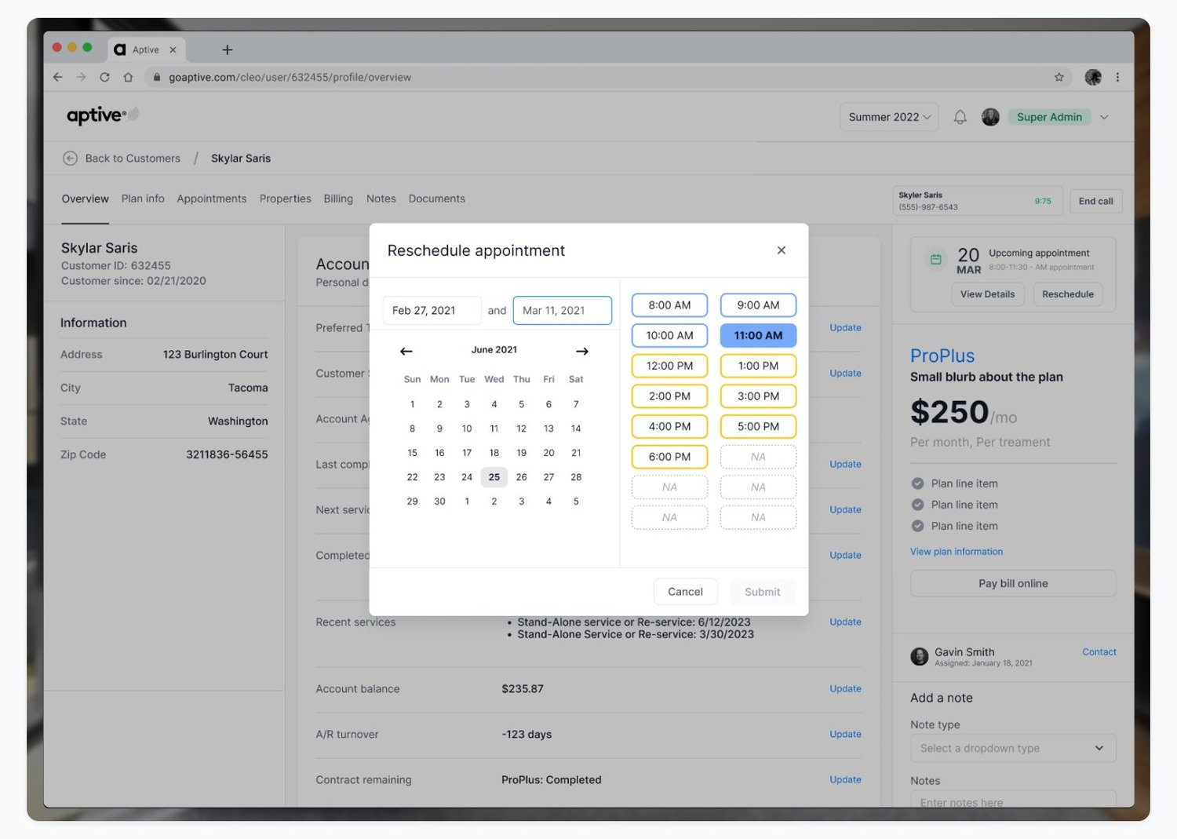Click Contact link for Gavin Smith
Screen dimensions: 1177x839
coord(1099,652)
